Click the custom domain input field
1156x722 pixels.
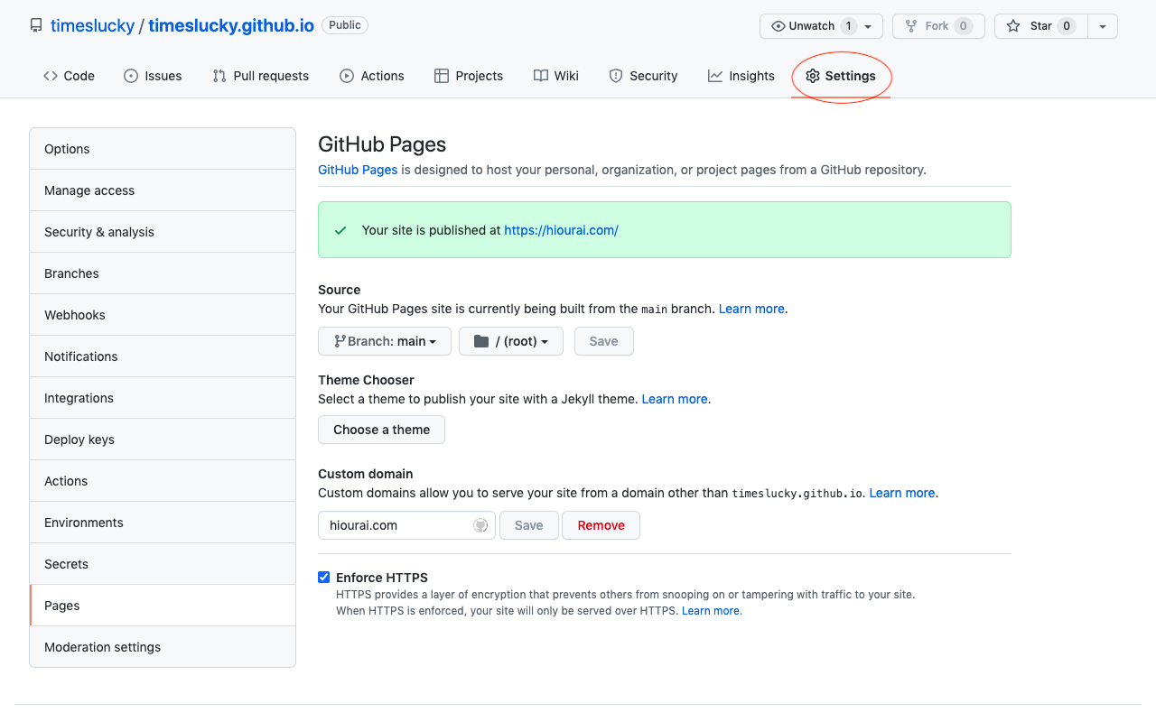coord(406,525)
